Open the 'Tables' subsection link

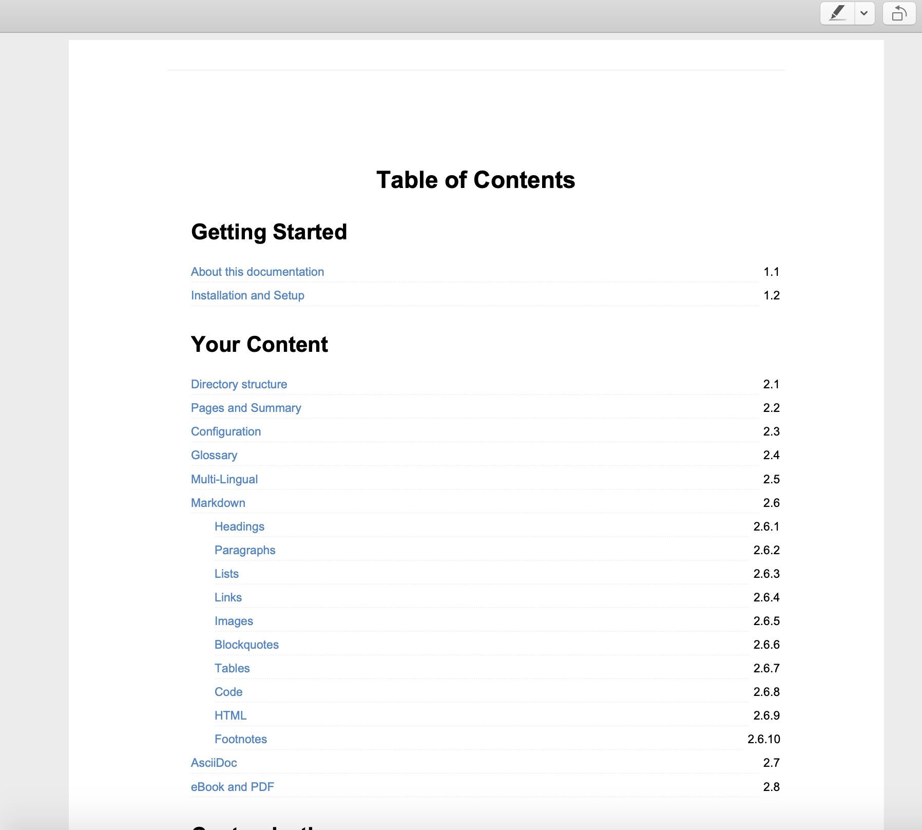coord(232,668)
